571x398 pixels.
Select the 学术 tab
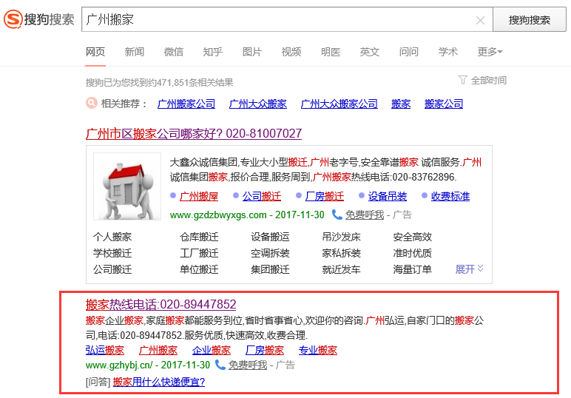448,52
